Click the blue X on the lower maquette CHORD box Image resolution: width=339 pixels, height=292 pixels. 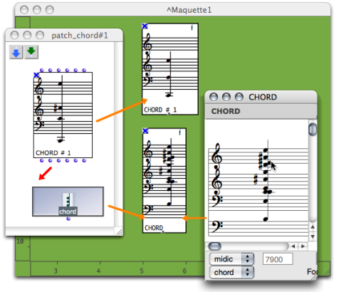tap(145, 131)
